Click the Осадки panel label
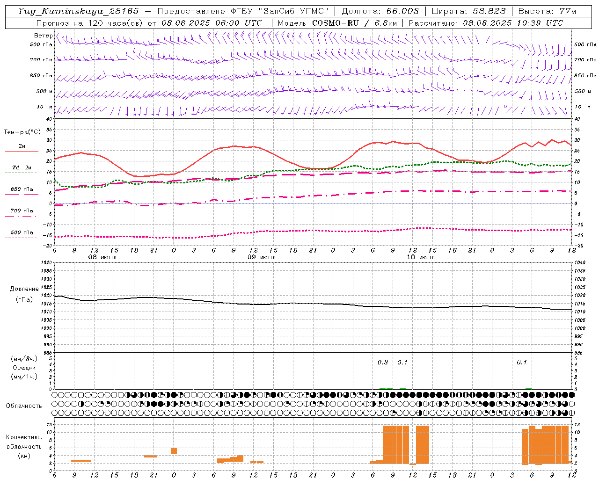The image size is (599, 479). [x=24, y=368]
